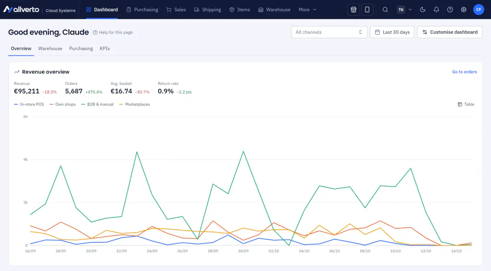The width and height of the screenshot is (491, 271).
Task: Click the Return rate value 0.9%
Action: tap(165, 91)
